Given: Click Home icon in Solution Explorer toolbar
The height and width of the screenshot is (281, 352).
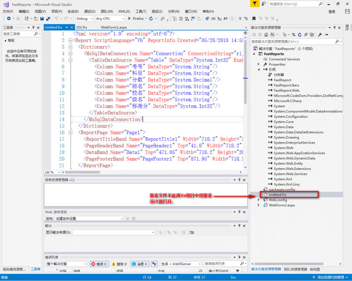Looking at the screenshot, I should (266, 35).
